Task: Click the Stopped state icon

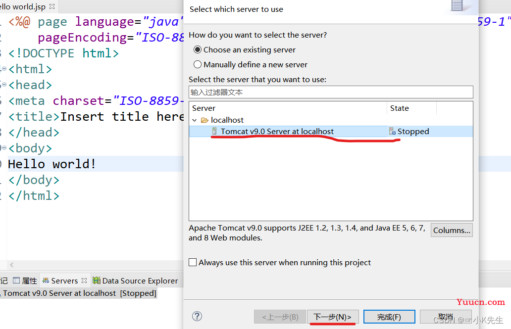Action: (x=392, y=131)
